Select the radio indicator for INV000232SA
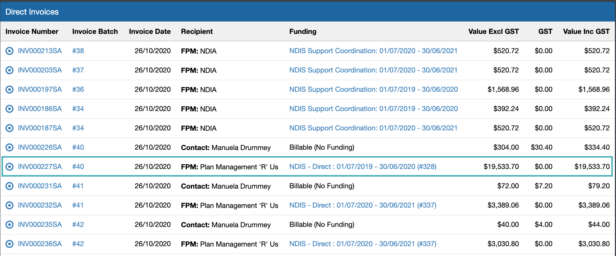The image size is (616, 256). coord(9,205)
